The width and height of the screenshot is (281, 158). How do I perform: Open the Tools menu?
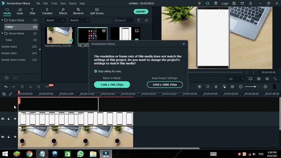[x=54, y=4]
